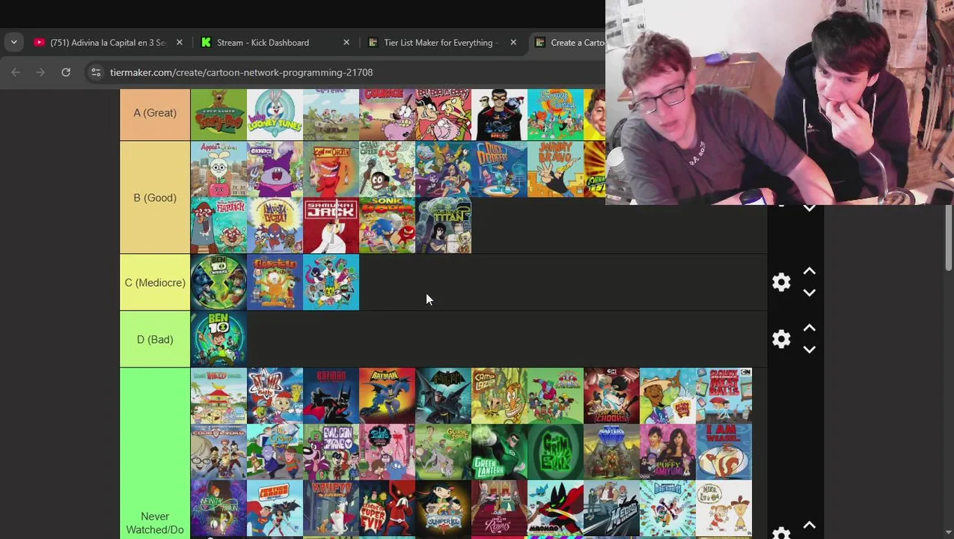Select Ben 10 Omniverse thumbnail in C tier

[218, 282]
